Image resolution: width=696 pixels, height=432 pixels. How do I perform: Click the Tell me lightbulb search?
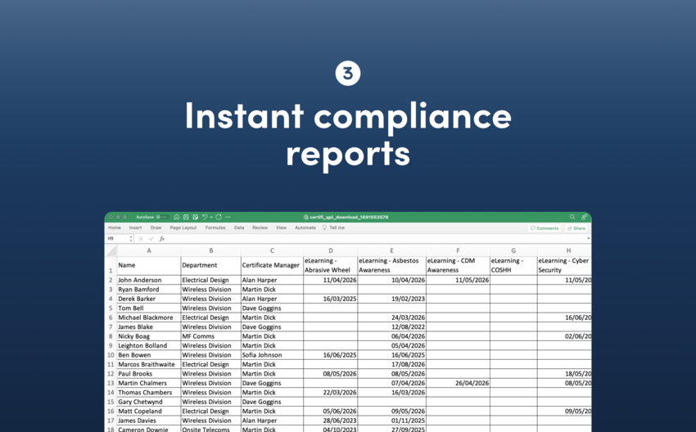(x=333, y=228)
